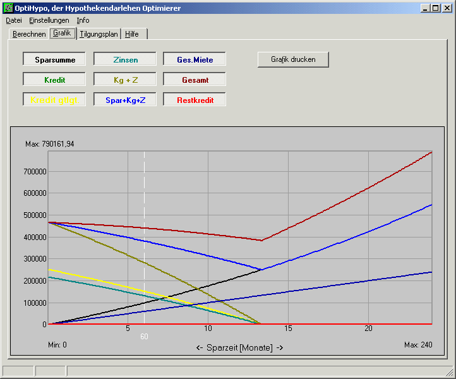Toggle the green Kredit curve

[x=55, y=80]
